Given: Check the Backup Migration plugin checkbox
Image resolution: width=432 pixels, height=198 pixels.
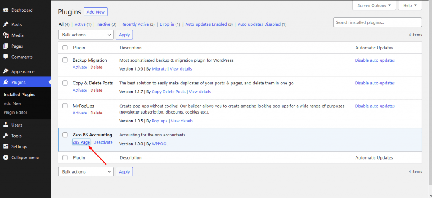Looking at the screenshot, I should (65, 60).
